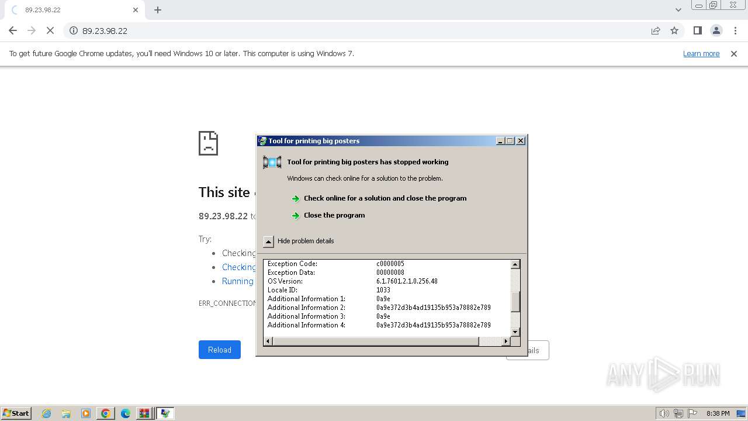
Task: Click the vertical scrollbar thumb in details
Action: pyautogui.click(x=515, y=302)
